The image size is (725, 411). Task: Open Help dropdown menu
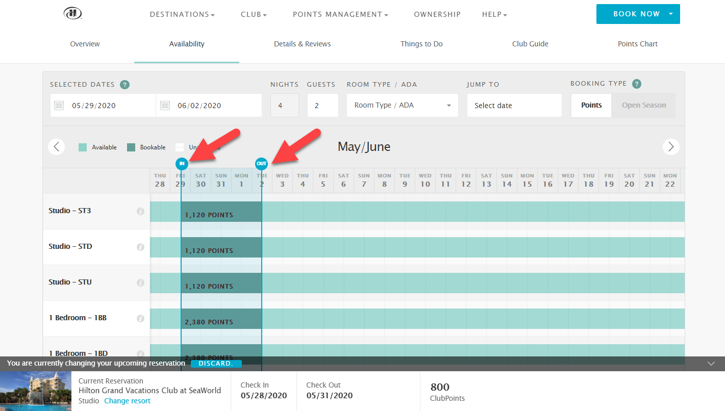click(x=494, y=15)
